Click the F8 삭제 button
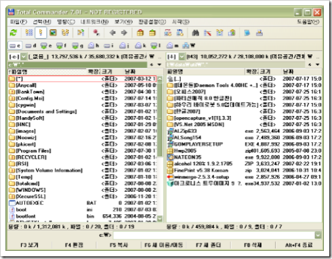 [253, 245]
